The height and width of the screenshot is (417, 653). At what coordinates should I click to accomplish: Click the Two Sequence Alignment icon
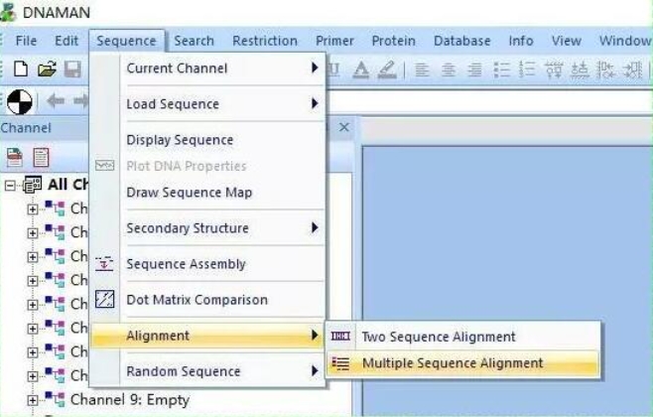click(x=340, y=336)
